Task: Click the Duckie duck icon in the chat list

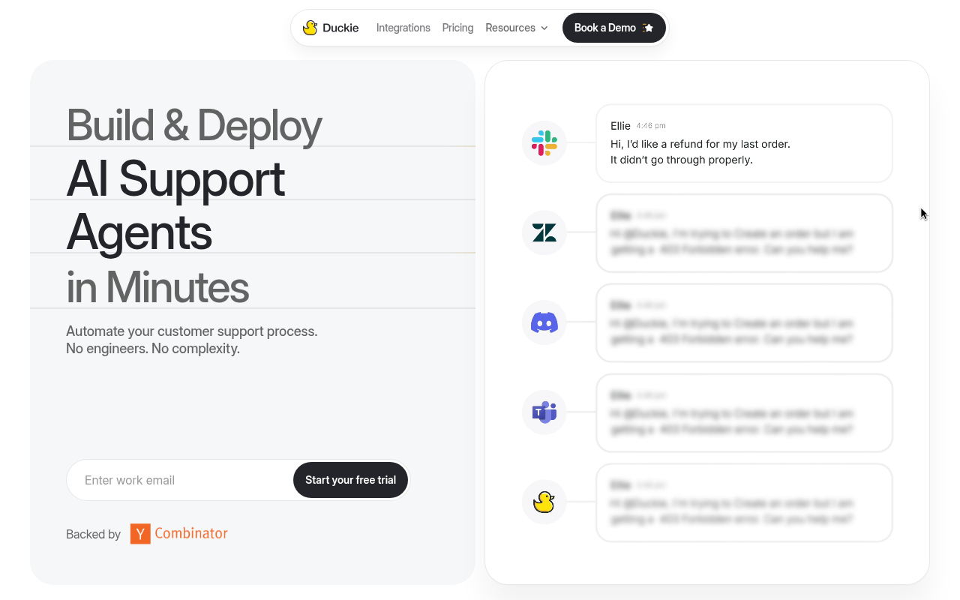Action: [544, 502]
